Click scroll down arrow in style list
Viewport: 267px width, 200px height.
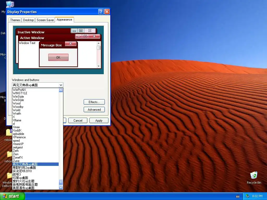pyautogui.click(x=61, y=187)
